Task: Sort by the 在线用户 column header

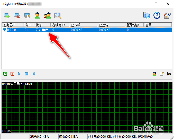Action: [x=60, y=25]
